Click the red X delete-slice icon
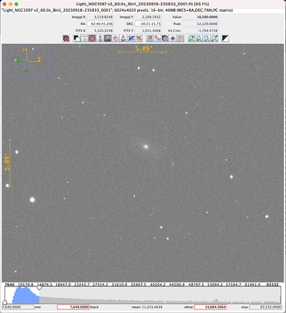The image size is (286, 313). coord(67,38)
